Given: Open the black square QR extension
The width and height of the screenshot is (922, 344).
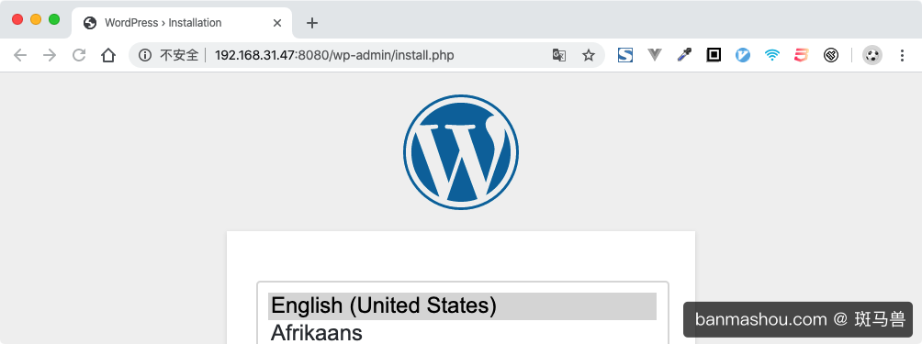Looking at the screenshot, I should [714, 55].
